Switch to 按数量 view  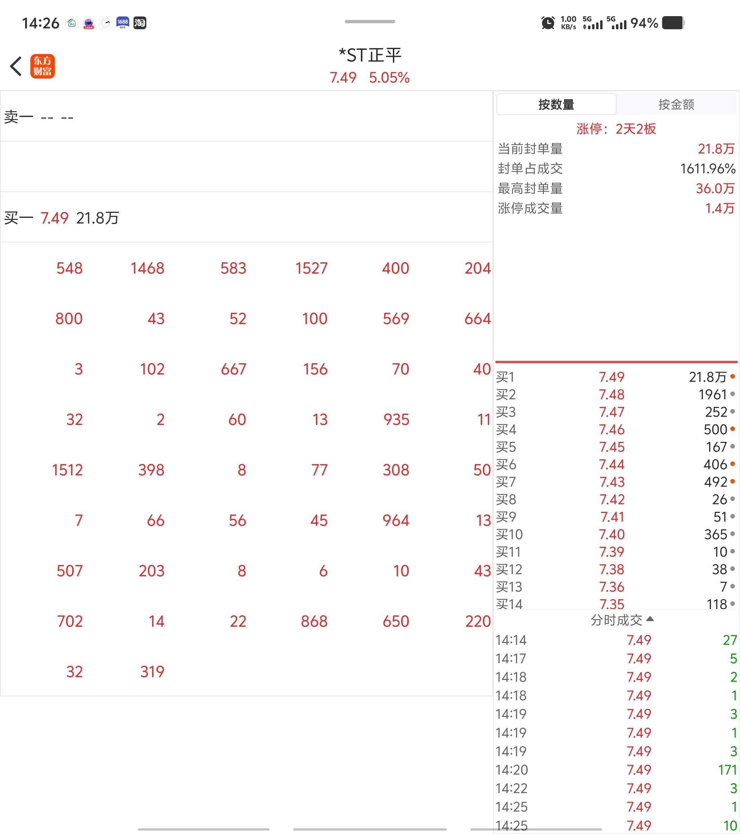[x=556, y=105]
